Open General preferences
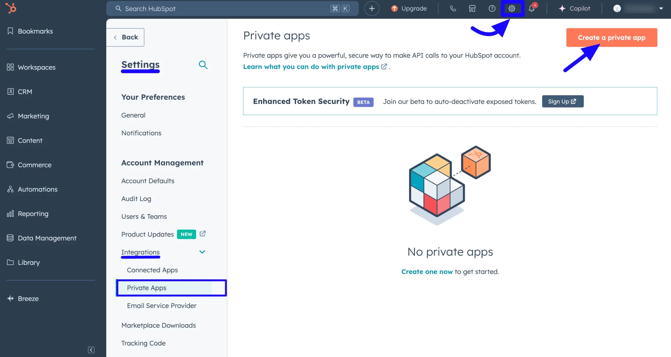The width and height of the screenshot is (671, 357). [x=133, y=115]
